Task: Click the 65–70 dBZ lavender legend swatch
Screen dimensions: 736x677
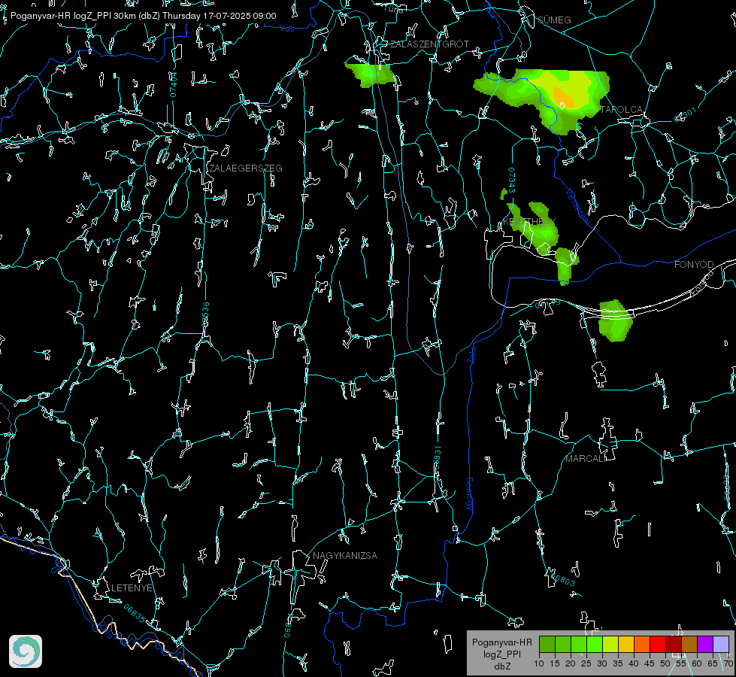Action: [x=721, y=644]
